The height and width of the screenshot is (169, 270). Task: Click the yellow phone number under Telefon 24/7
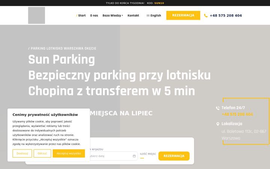point(237,114)
